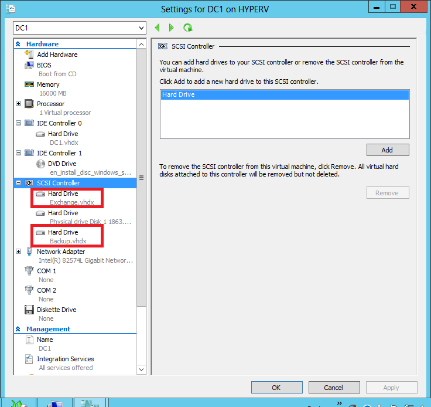Select Backup.vhdx hard drive icon
431x407 pixels.
click(40, 233)
